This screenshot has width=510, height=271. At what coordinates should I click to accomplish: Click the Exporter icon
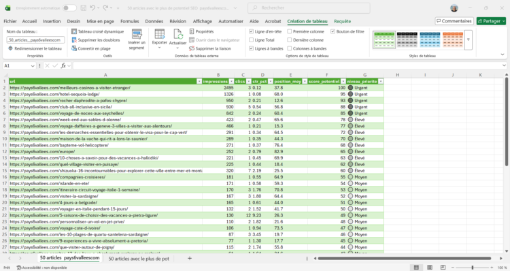[x=159, y=34]
